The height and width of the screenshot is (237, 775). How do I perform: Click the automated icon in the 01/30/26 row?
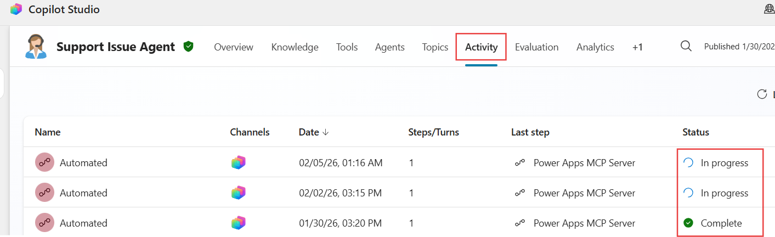pyautogui.click(x=44, y=223)
